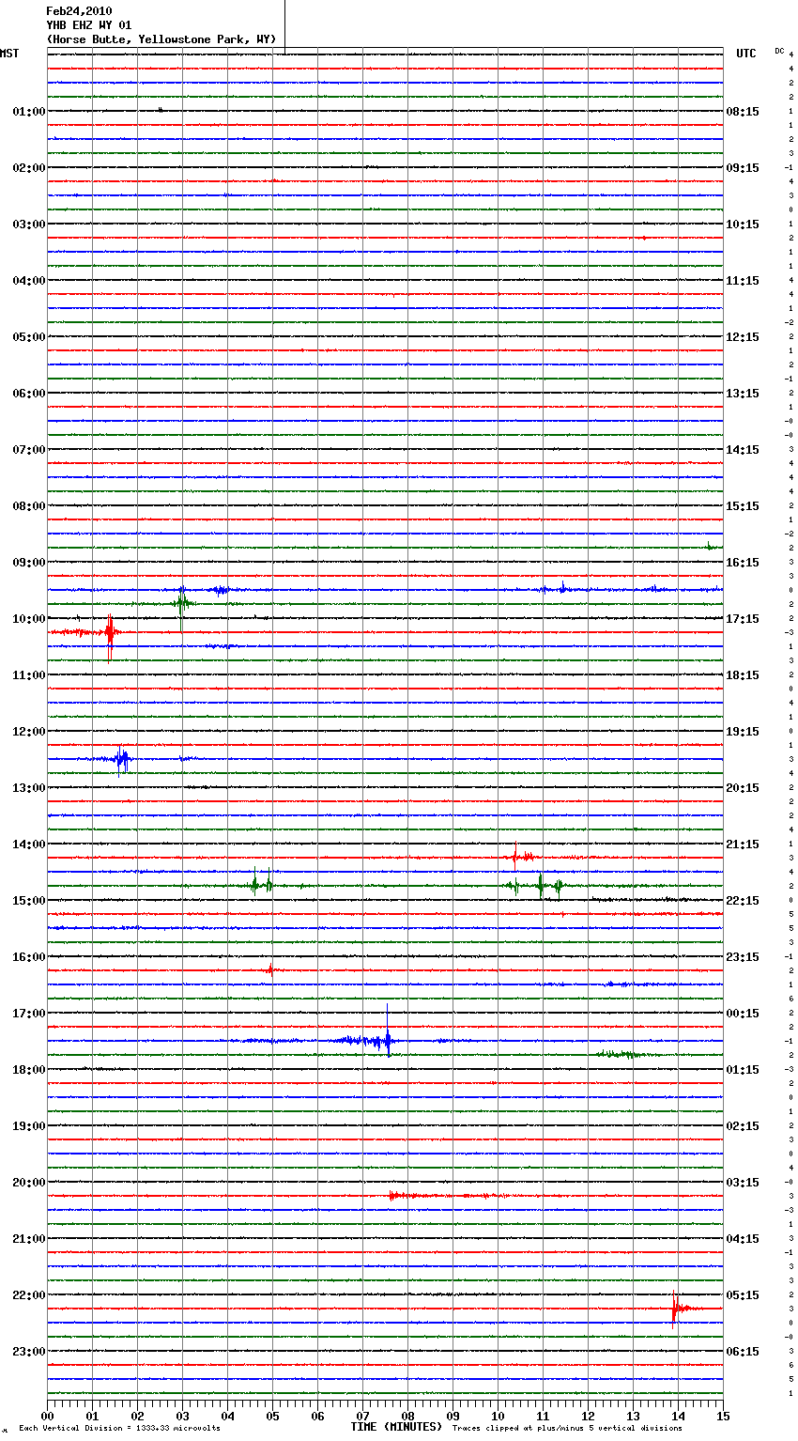This screenshot has width=798, height=1441.
Task: Click the traces clipped footnote text
Action: pos(567,1428)
